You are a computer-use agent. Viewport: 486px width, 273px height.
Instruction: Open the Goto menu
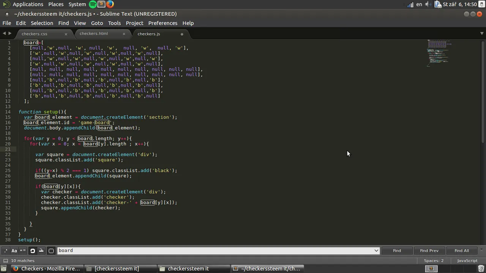(x=97, y=23)
